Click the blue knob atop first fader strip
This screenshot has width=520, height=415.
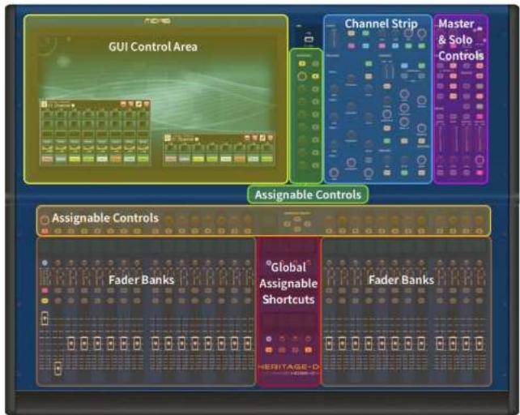45,263
